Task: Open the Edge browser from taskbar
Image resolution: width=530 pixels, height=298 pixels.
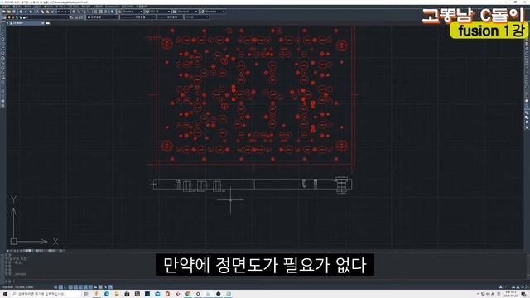Action: coord(107,294)
